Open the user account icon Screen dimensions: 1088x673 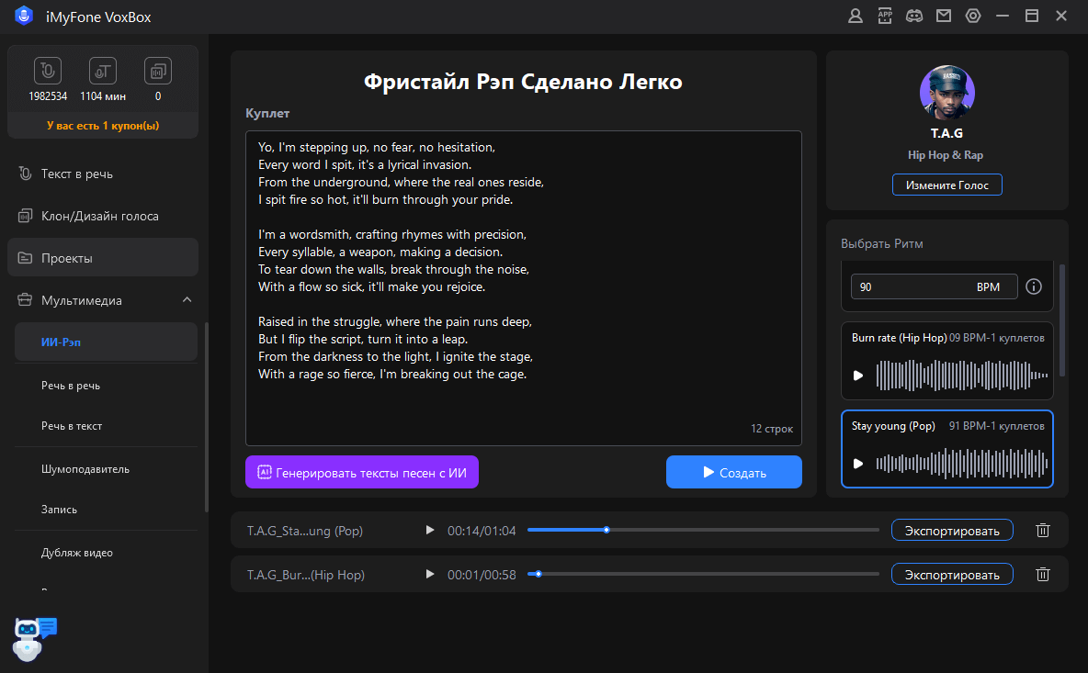pyautogui.click(x=855, y=16)
